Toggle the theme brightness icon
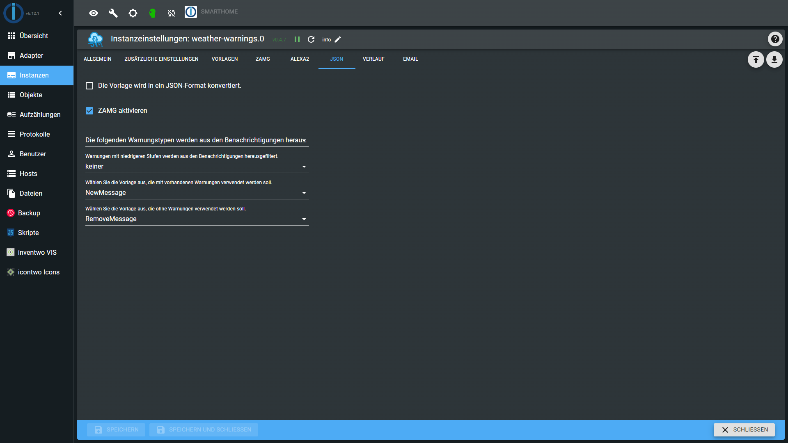Screen dimensions: 788x443 point(133,13)
